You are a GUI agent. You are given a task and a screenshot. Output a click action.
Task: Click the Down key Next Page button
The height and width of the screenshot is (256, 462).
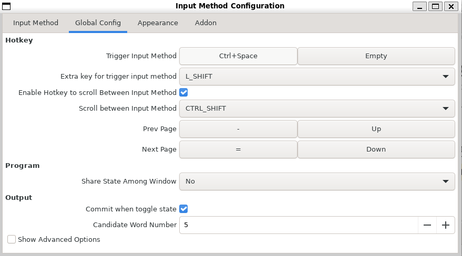point(376,150)
